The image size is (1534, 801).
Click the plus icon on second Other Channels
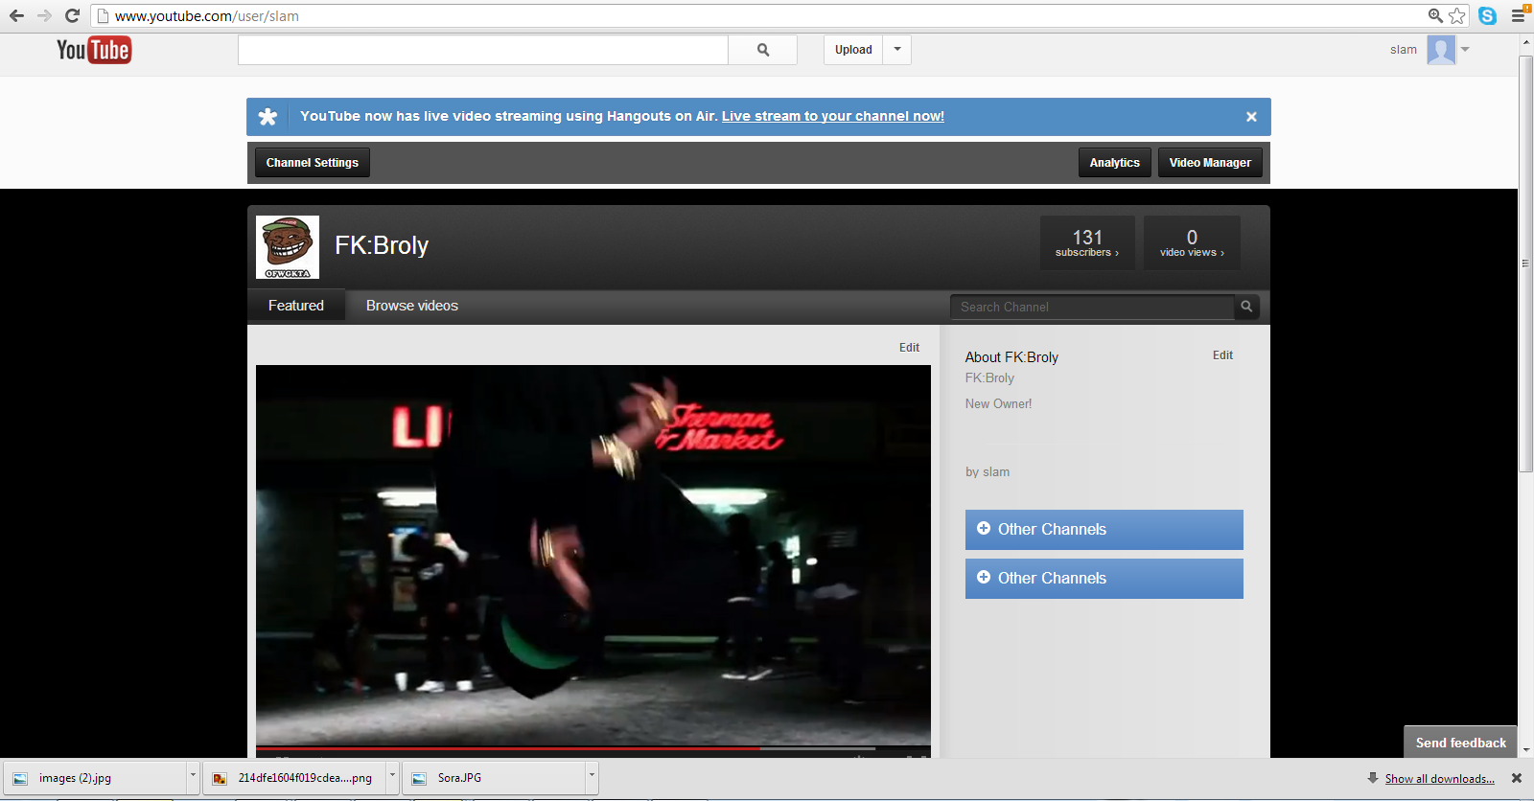(984, 578)
